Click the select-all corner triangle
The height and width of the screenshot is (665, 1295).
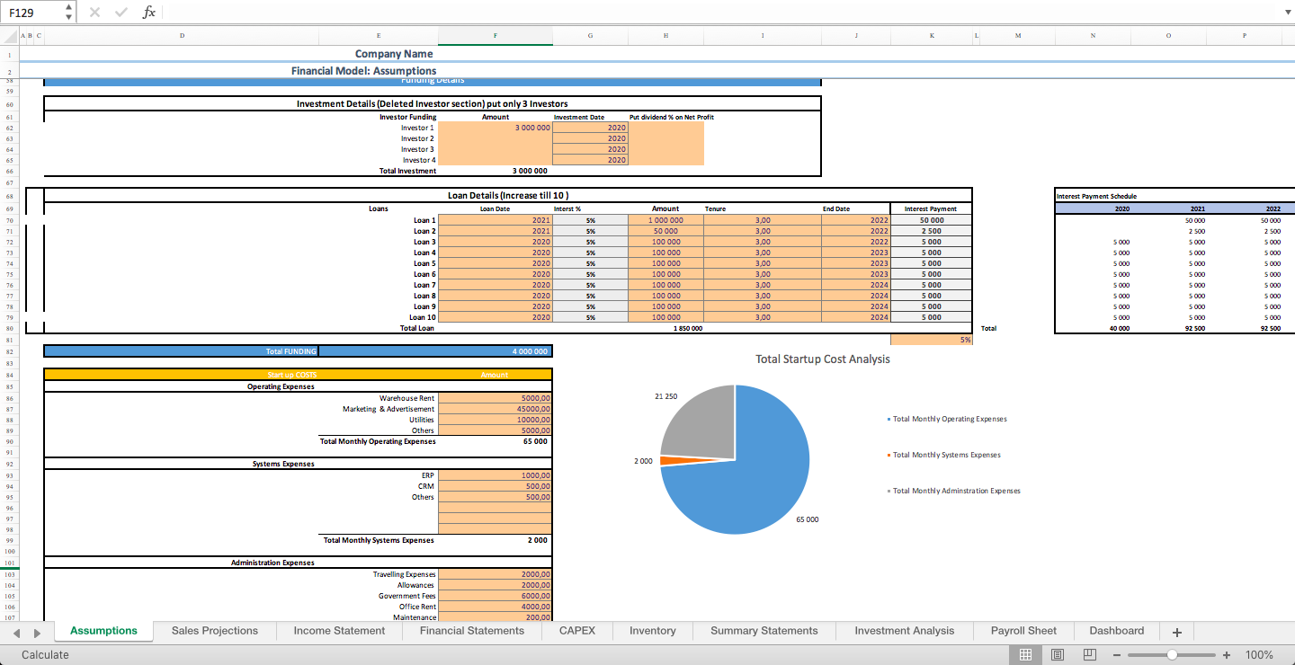(x=9, y=36)
